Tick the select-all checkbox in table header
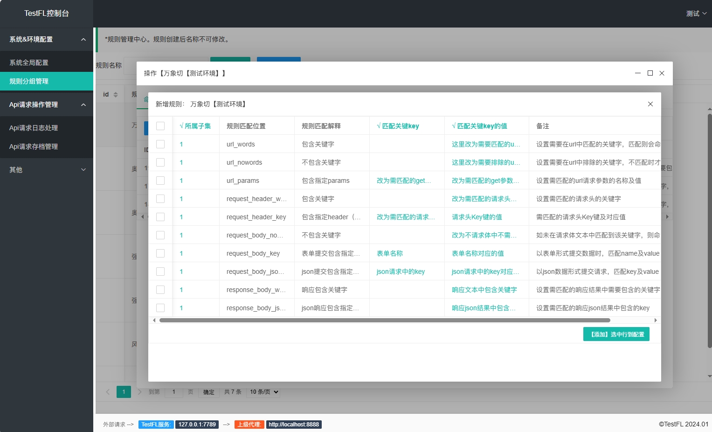This screenshot has height=432, width=712. 160,126
